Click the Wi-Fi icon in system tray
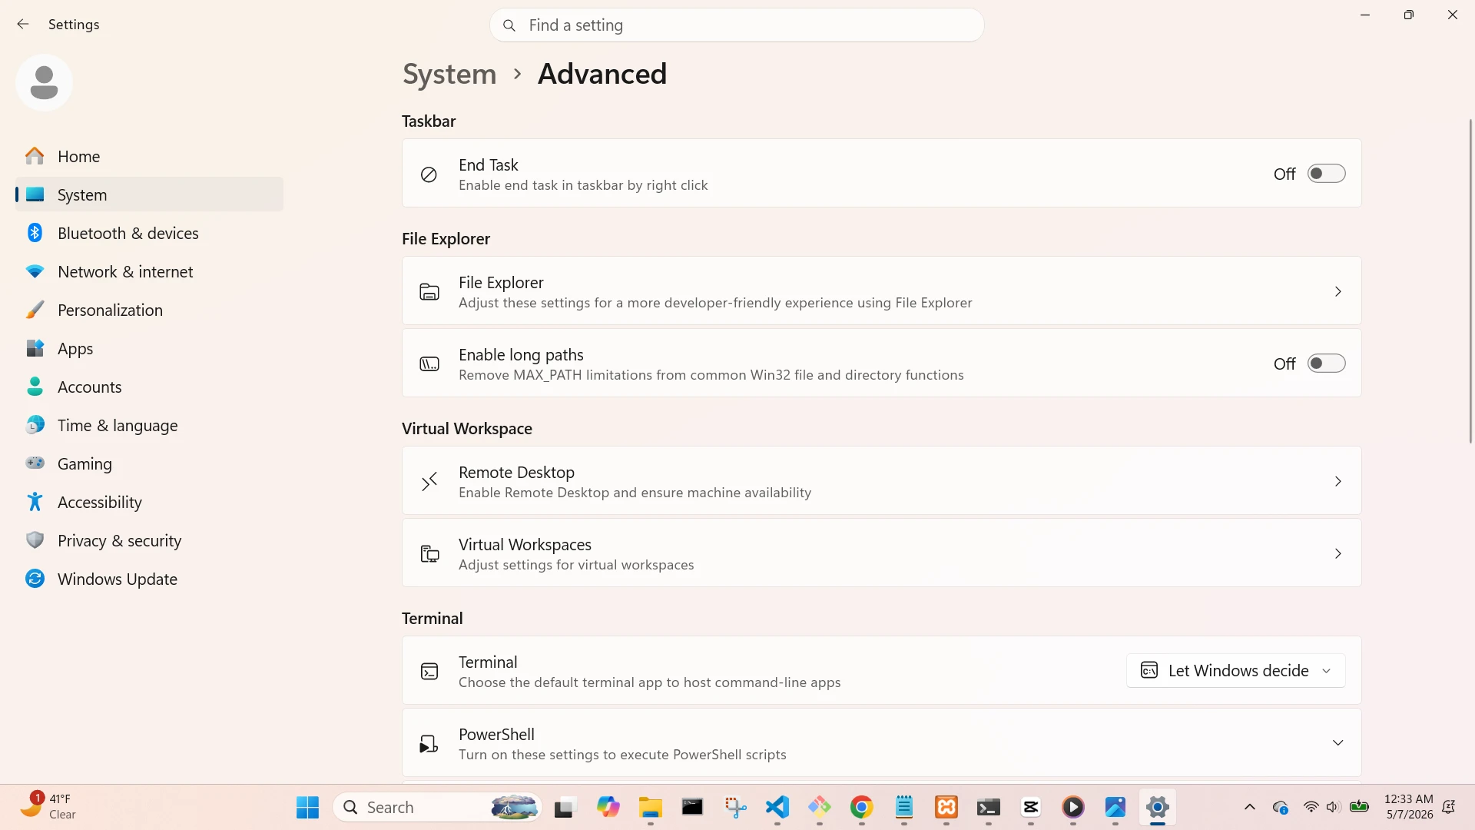The image size is (1475, 830). point(1311,807)
